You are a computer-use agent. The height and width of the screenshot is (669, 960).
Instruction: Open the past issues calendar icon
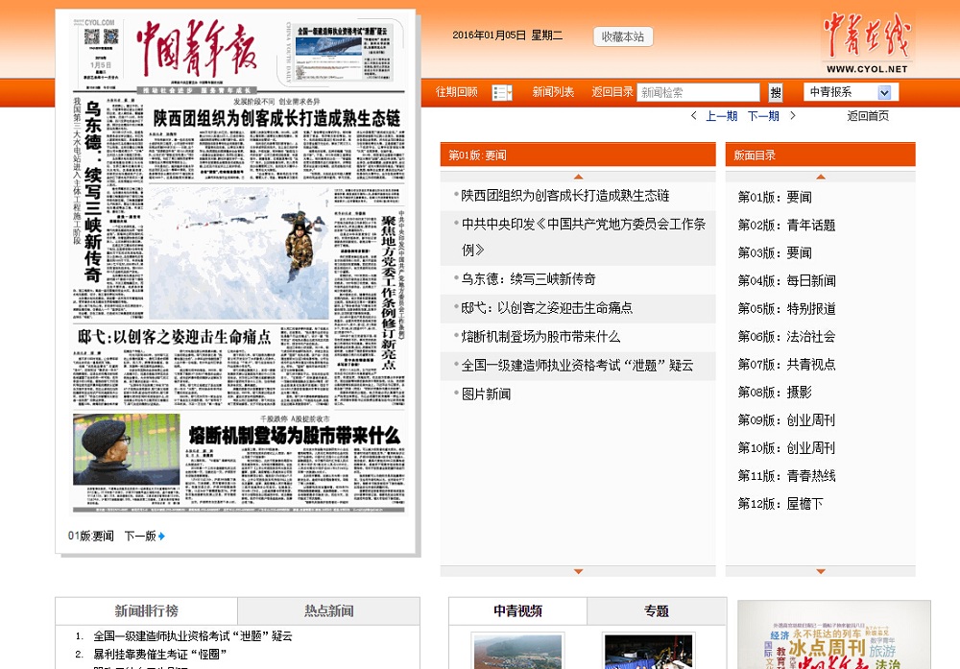tap(501, 92)
